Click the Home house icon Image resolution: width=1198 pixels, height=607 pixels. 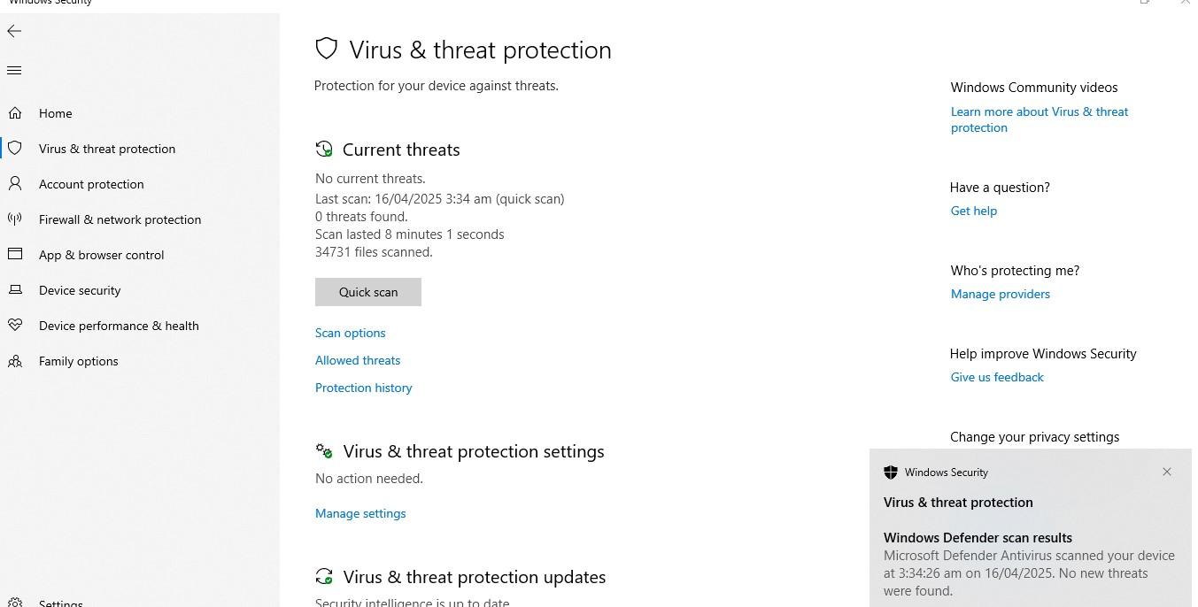[15, 113]
